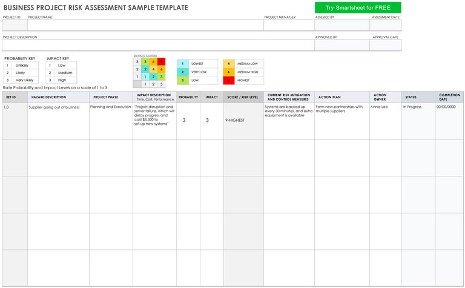Click into the Project Description box
The height and width of the screenshot is (288, 465).
coord(159,45)
